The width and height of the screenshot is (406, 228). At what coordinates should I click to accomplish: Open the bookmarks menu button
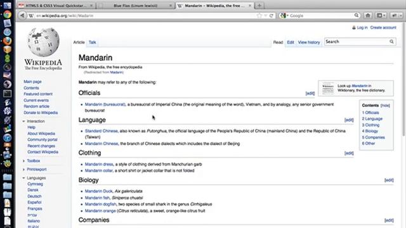click(x=379, y=15)
